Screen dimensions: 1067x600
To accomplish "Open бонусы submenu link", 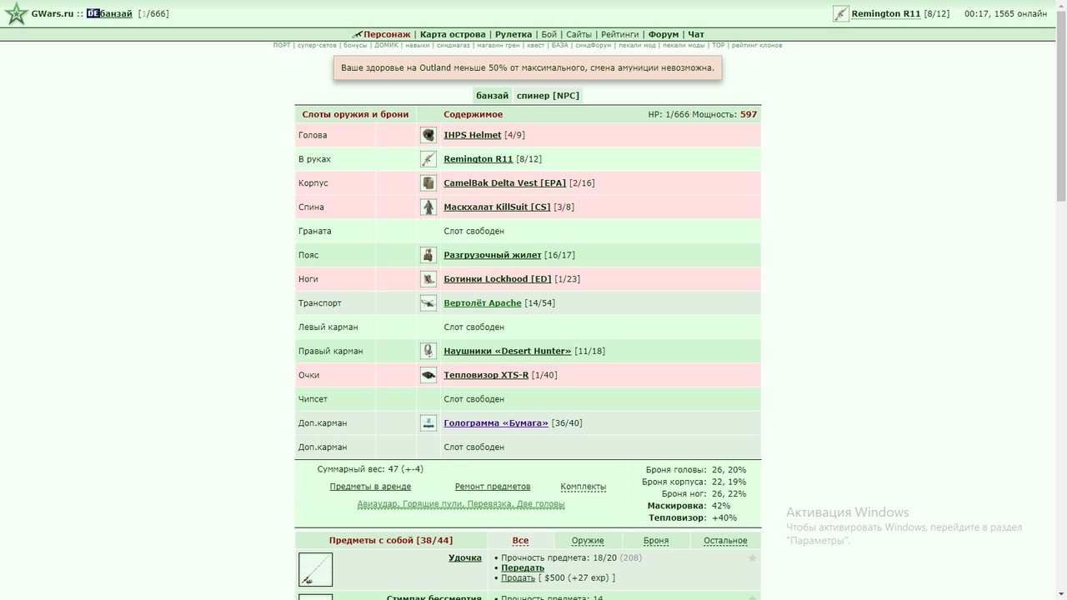I will click(355, 45).
